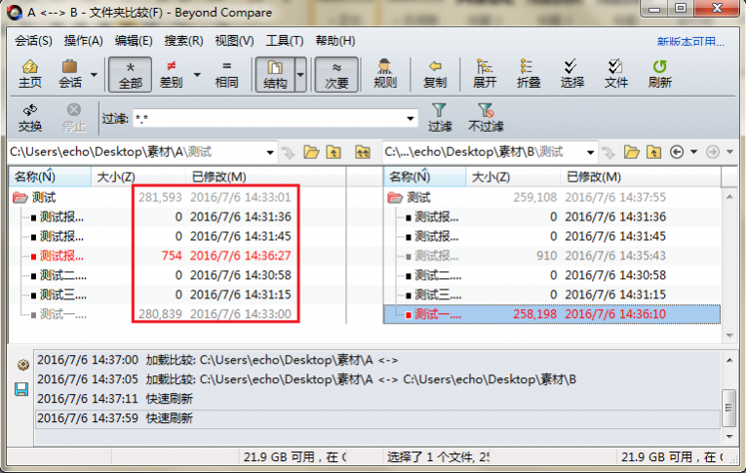Click the right pane back arrow
The width and height of the screenshot is (746, 473).
coord(677,152)
